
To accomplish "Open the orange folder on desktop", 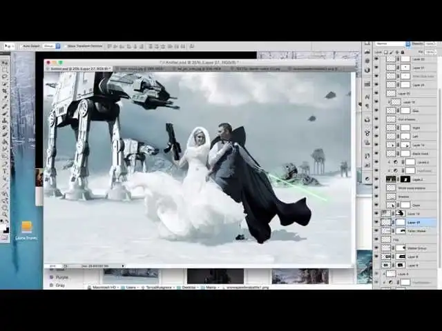I will [x=26, y=228].
